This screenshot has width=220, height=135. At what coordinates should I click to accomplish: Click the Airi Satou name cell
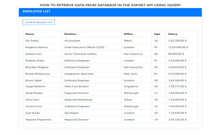coord(32,40)
